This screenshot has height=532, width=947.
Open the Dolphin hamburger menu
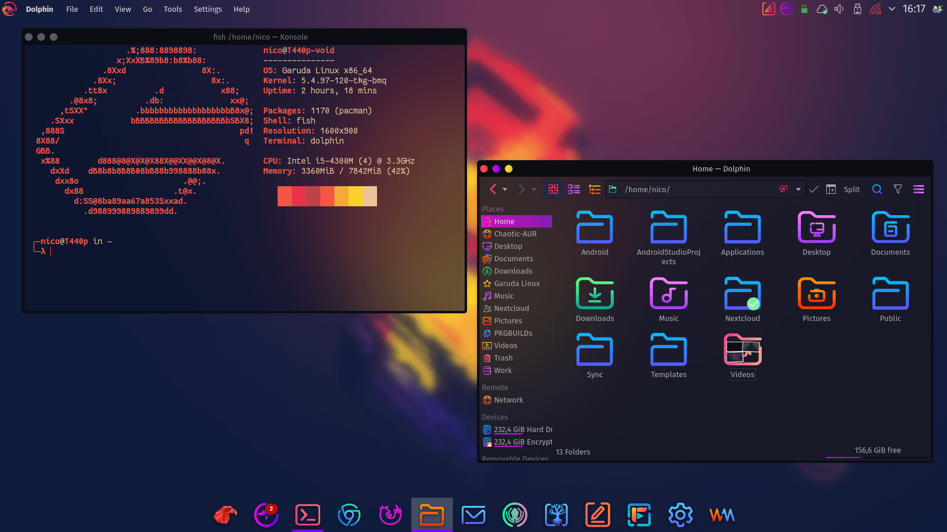[919, 189]
